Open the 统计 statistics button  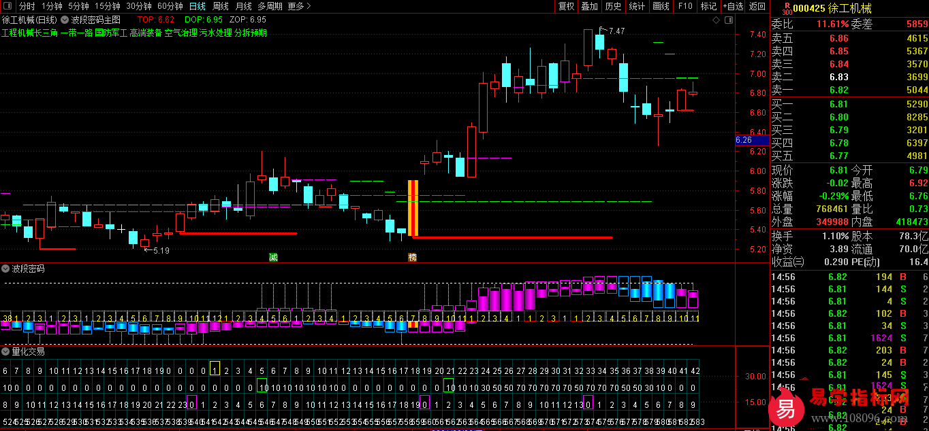[x=637, y=6]
